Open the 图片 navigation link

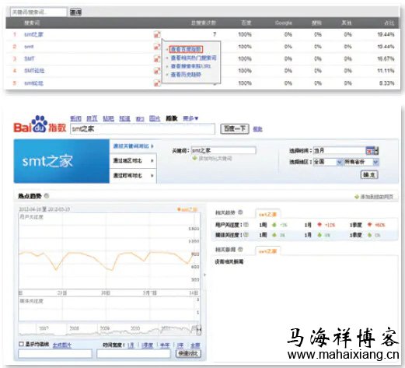pyautogui.click(x=155, y=118)
